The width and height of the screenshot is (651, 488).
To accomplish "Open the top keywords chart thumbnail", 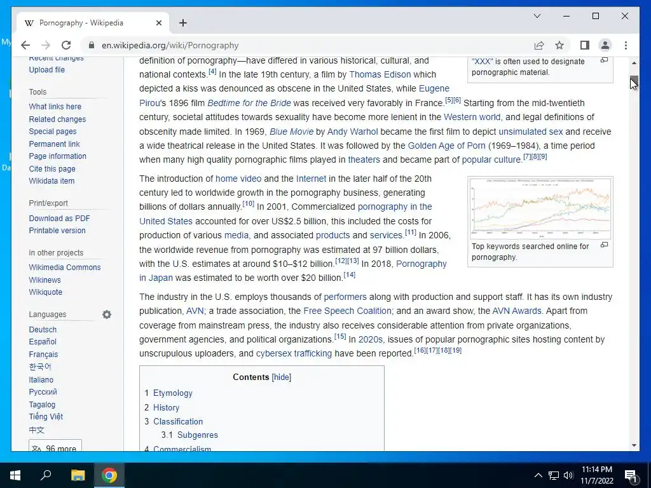I will 540,208.
